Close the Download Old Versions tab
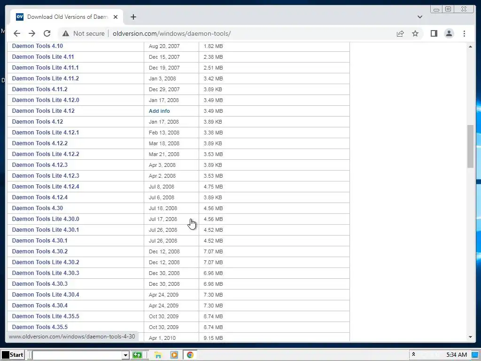 pyautogui.click(x=116, y=17)
